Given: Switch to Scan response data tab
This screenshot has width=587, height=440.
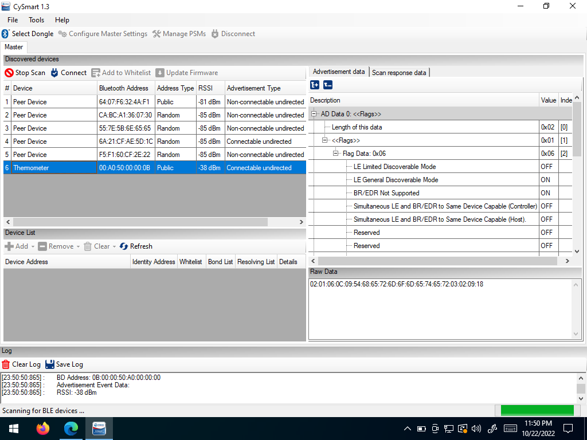Looking at the screenshot, I should (399, 73).
